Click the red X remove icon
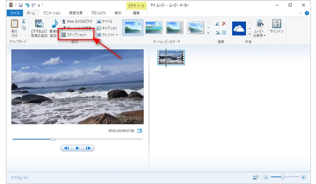Image resolution: width=316 pixels, height=184 pixels. (x=224, y=24)
